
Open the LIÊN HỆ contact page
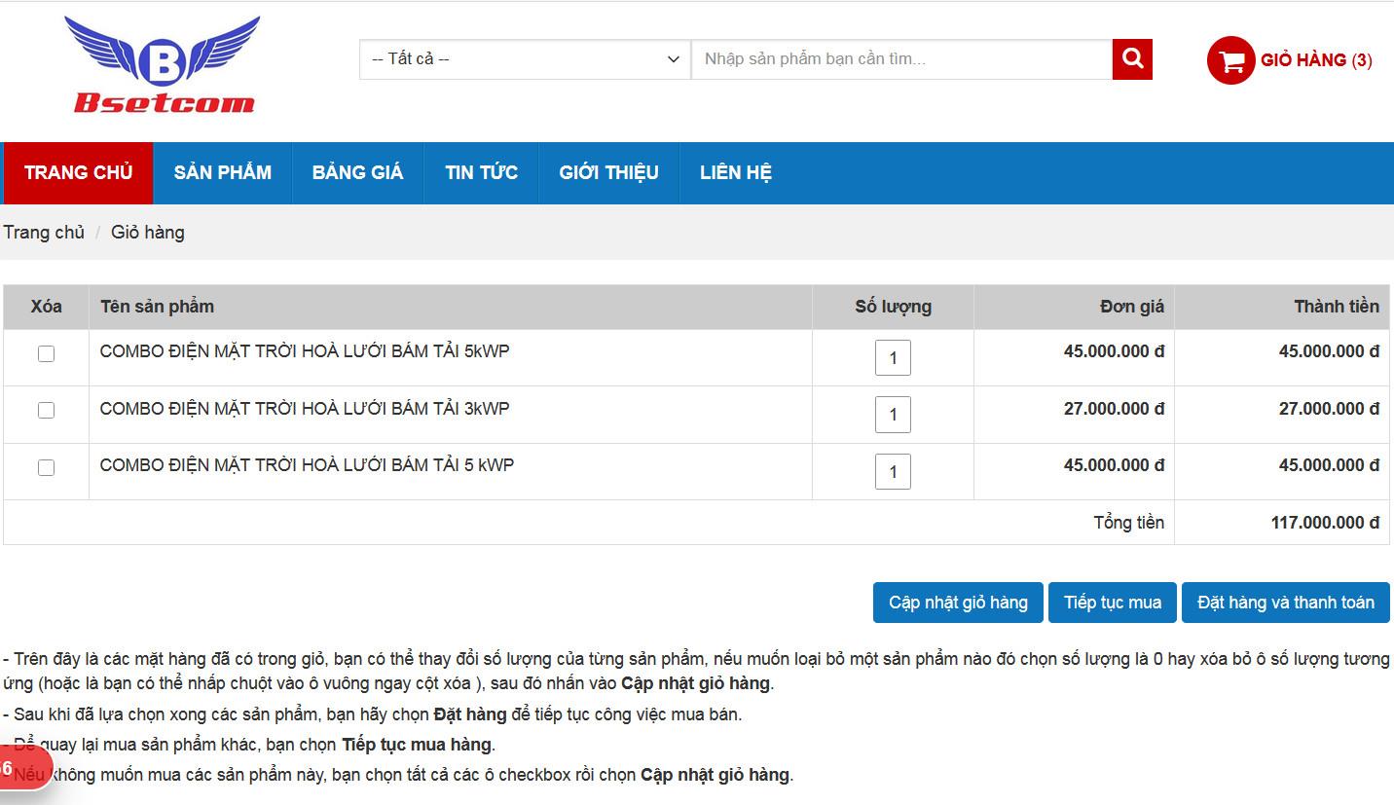(x=735, y=173)
